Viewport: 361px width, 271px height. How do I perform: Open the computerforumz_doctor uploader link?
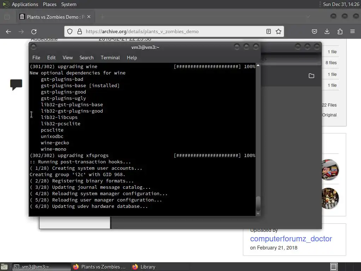pos(291,239)
